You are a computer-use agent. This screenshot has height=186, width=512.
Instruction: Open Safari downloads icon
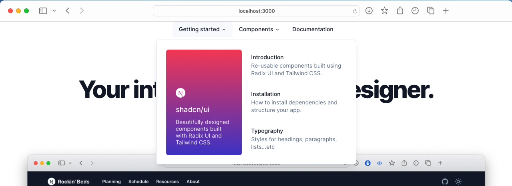(x=369, y=11)
